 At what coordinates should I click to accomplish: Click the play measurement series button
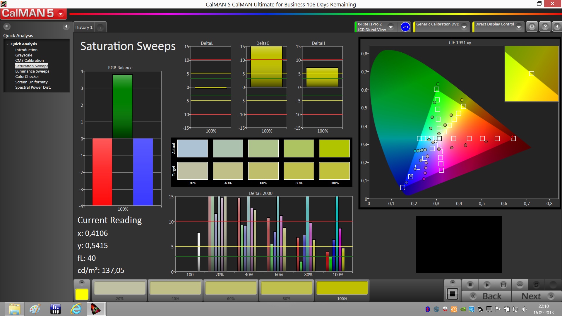pos(487,285)
